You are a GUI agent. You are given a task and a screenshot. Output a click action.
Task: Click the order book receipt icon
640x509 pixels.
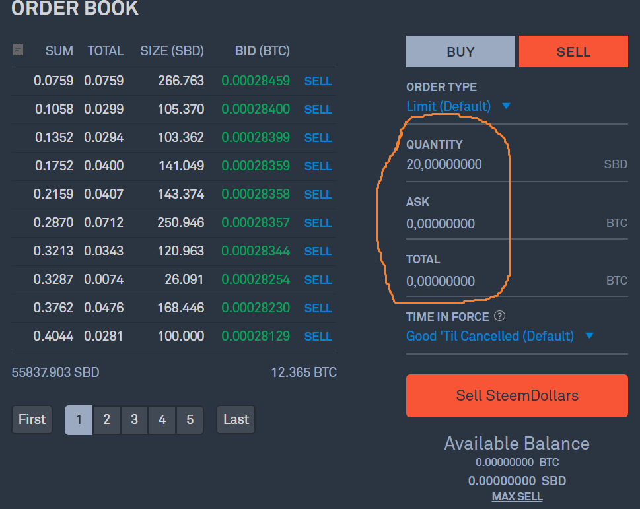coord(18,50)
